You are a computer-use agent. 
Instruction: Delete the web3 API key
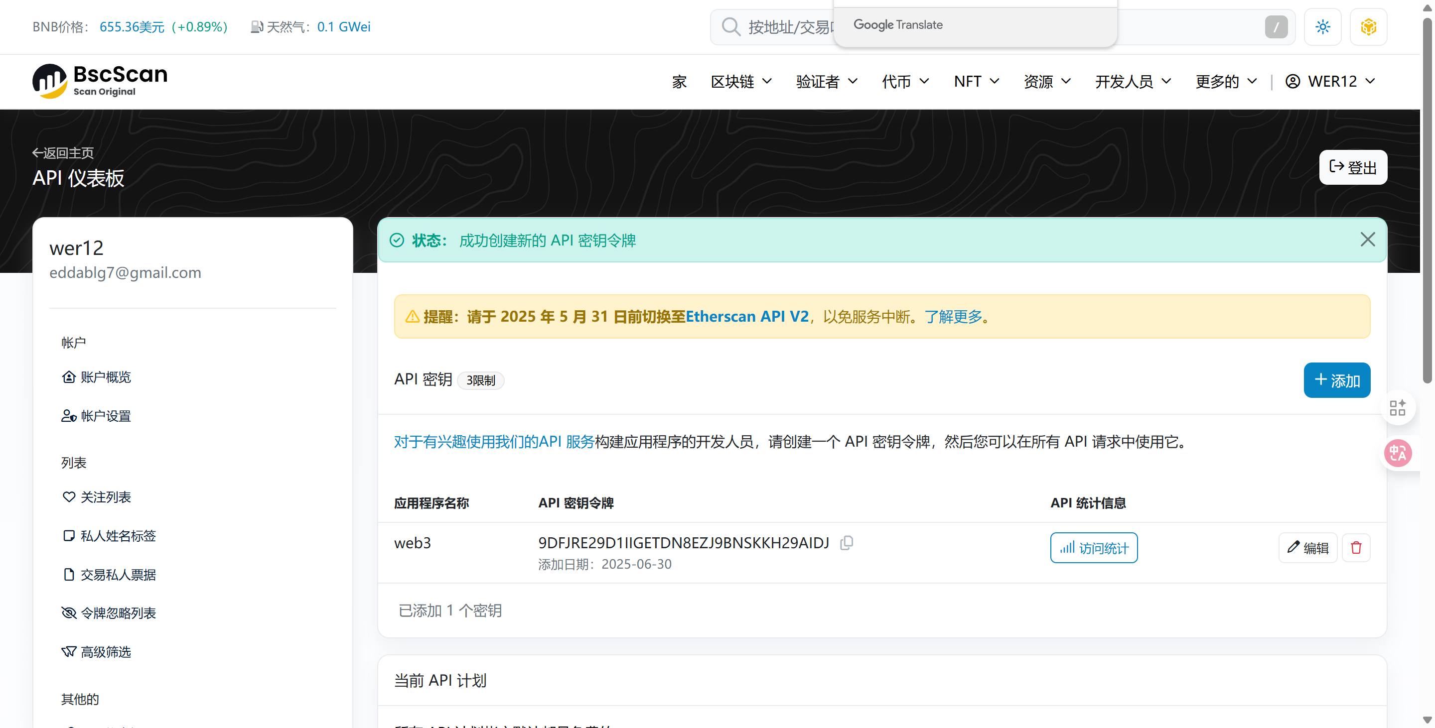tap(1356, 548)
